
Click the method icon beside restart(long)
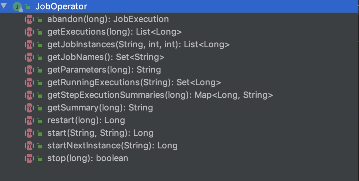pyautogui.click(x=29, y=120)
